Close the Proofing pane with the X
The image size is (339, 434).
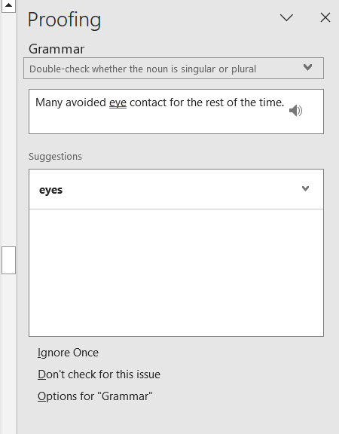click(325, 17)
